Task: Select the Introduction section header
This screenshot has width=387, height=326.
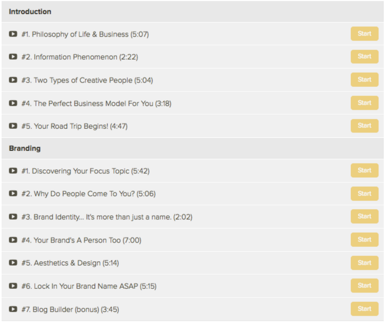Action: tap(192, 12)
